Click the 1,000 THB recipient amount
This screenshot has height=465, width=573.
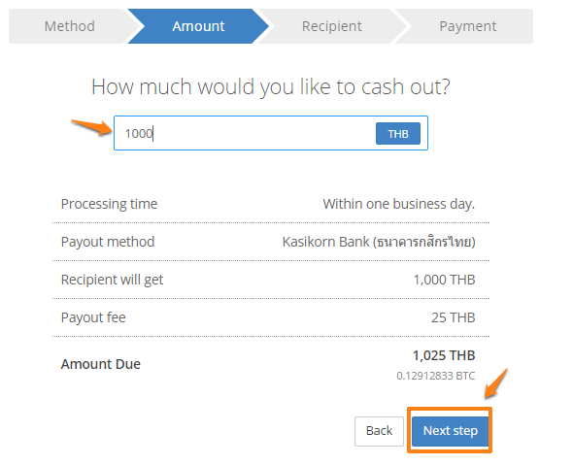(x=444, y=280)
